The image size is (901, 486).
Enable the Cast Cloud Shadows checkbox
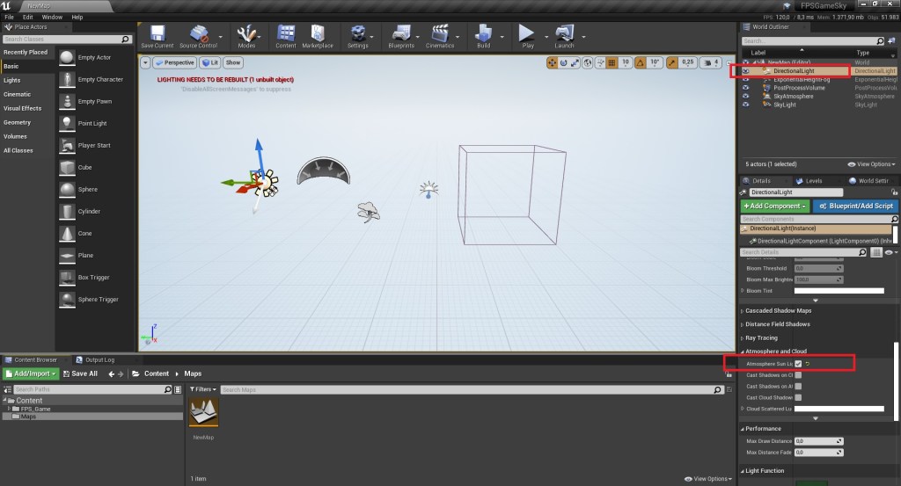(798, 397)
